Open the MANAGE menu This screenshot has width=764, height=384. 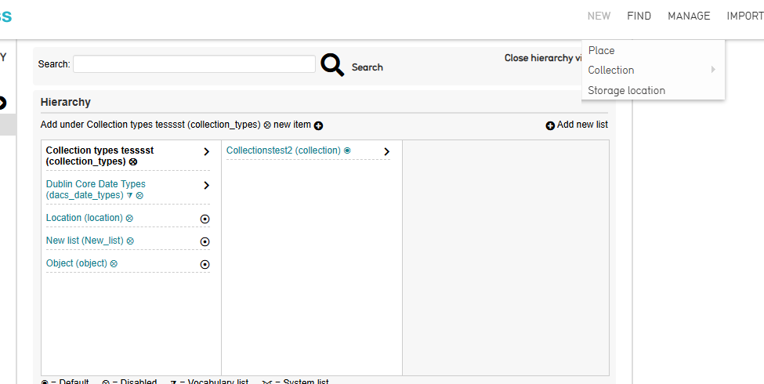click(x=689, y=16)
